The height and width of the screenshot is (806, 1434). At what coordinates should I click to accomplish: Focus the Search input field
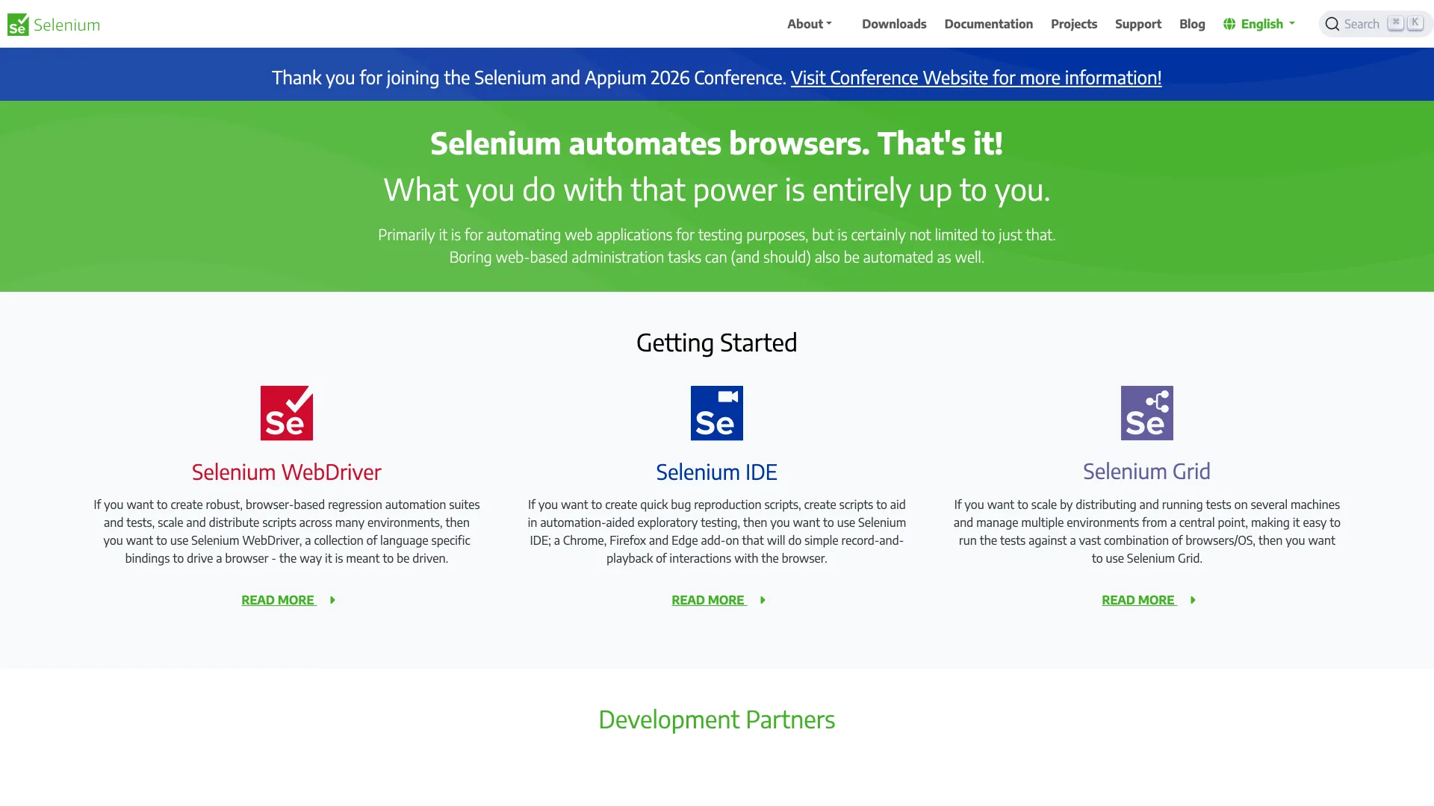tap(1375, 24)
